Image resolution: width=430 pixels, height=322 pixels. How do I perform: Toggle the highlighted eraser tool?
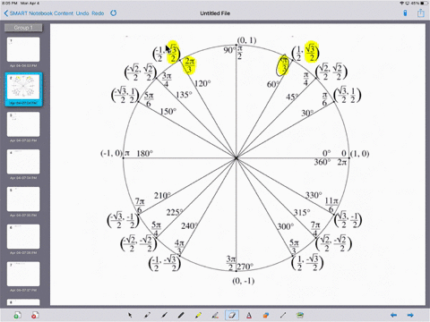[232, 315]
